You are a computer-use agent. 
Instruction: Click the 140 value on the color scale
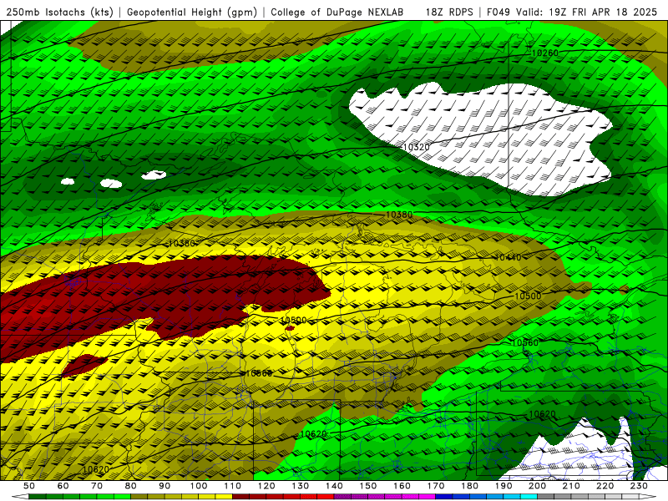pos(334,486)
